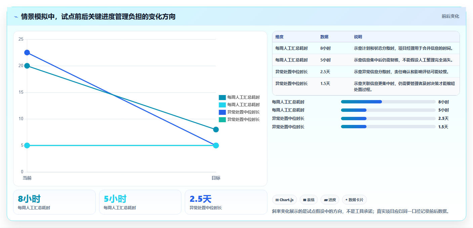Click the 进度 chip
This screenshot has height=228, width=473.
(x=330, y=200)
